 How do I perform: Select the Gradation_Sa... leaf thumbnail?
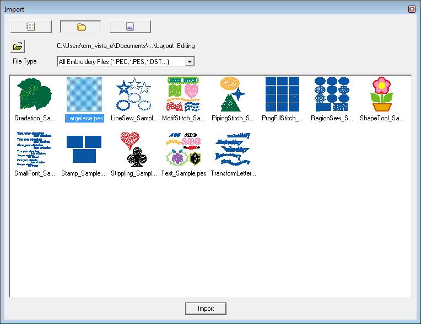click(35, 94)
